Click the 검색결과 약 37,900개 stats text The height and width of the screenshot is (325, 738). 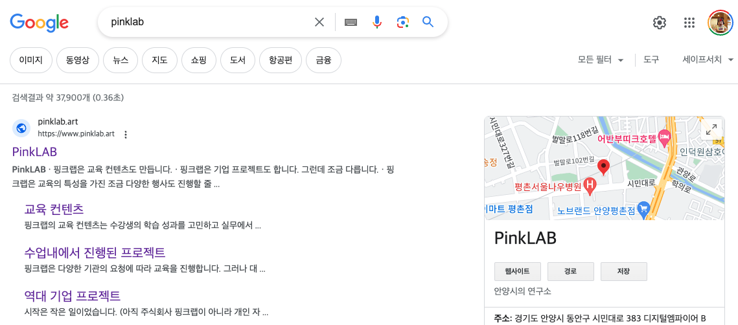(68, 98)
